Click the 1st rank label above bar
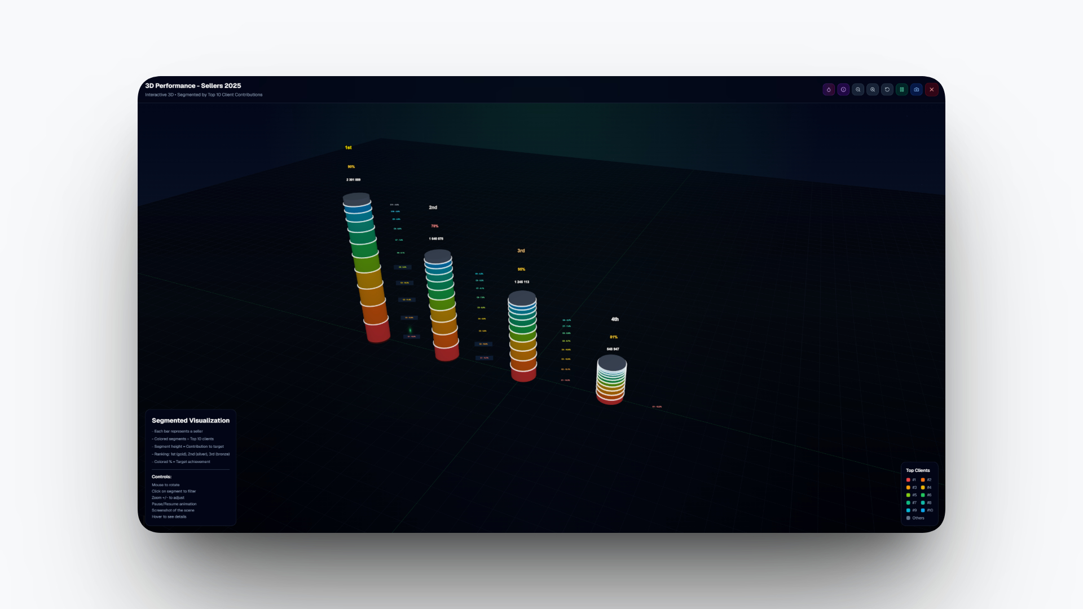Image resolution: width=1083 pixels, height=609 pixels. tap(348, 148)
